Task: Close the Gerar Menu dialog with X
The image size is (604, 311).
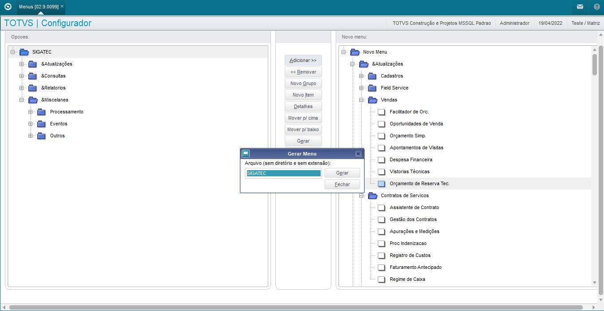Action: [358, 154]
